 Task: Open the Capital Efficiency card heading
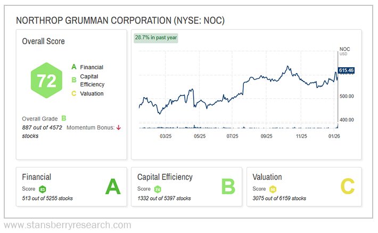coord(165,177)
